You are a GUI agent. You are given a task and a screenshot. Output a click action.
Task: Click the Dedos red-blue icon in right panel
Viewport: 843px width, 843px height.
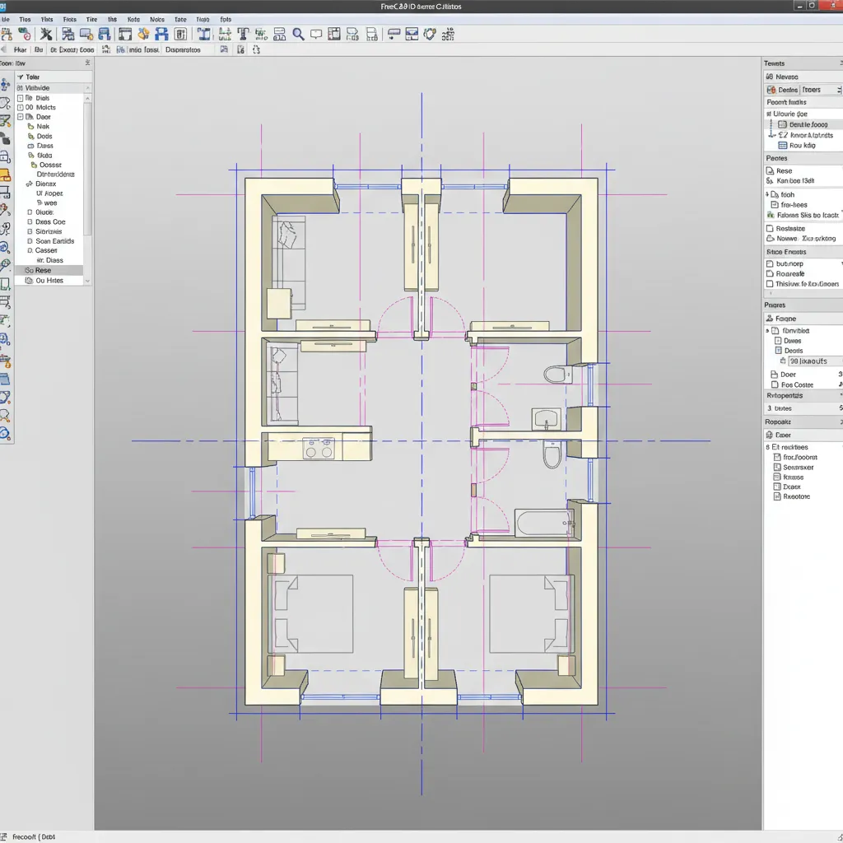(x=771, y=90)
